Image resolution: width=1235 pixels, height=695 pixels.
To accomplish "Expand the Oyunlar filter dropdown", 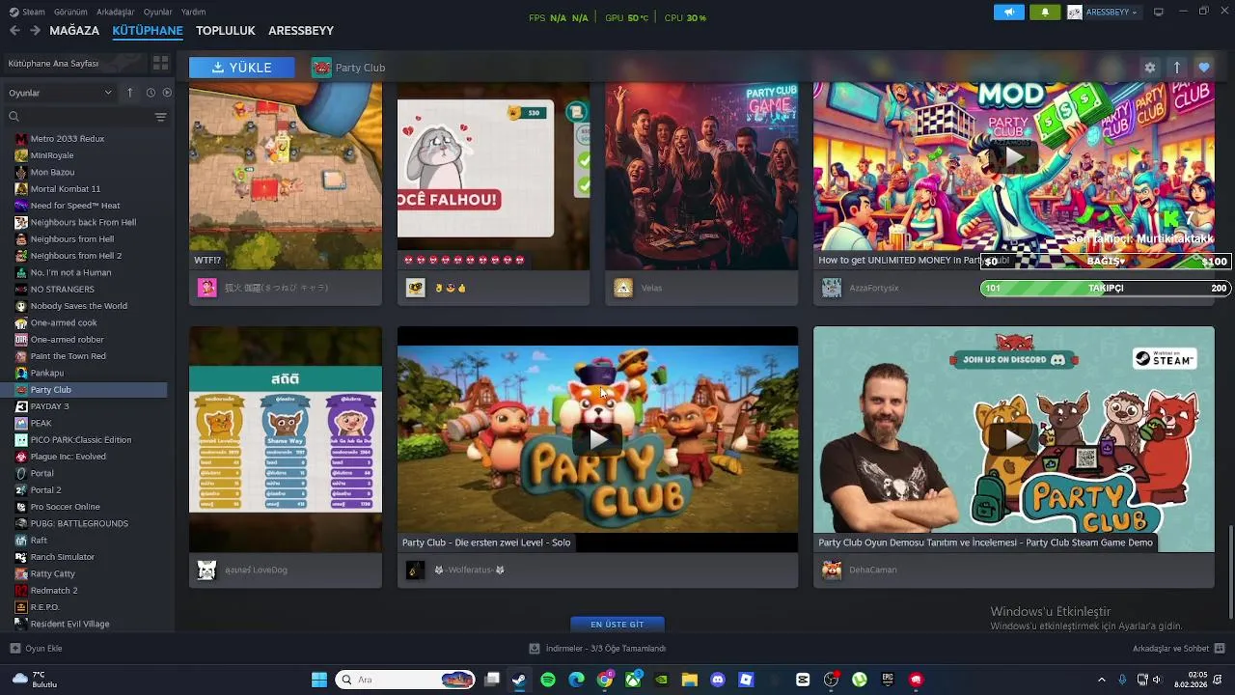I will pos(61,93).
